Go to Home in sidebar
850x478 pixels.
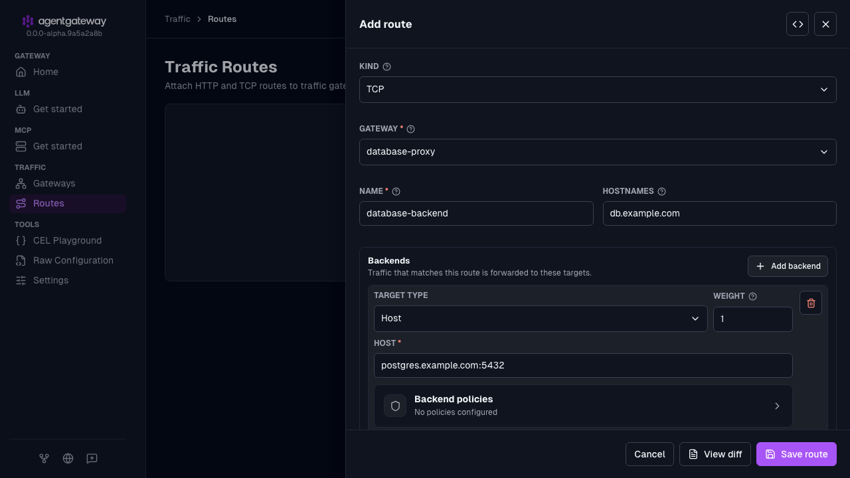[67, 72]
